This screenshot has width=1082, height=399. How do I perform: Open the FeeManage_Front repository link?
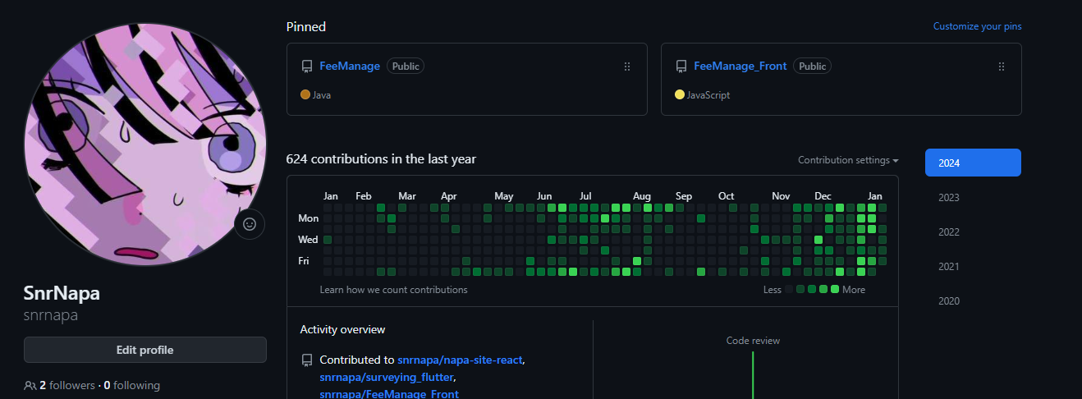tap(740, 66)
